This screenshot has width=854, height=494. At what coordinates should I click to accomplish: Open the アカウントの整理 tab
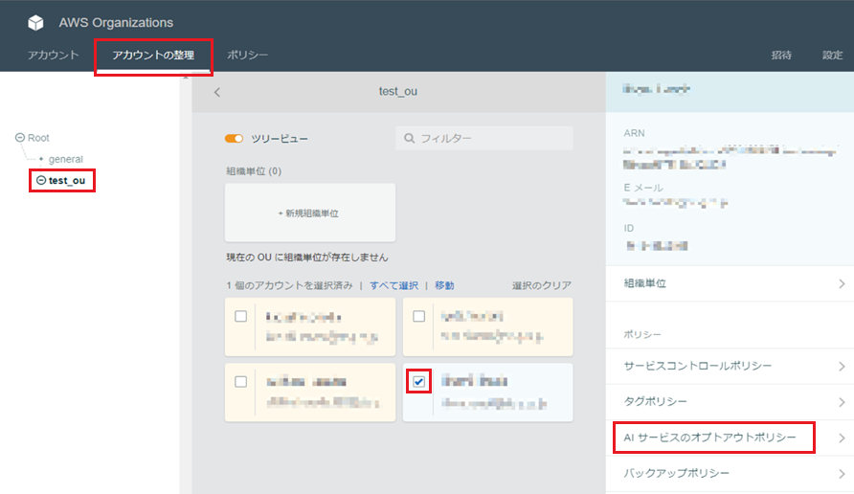tap(153, 55)
